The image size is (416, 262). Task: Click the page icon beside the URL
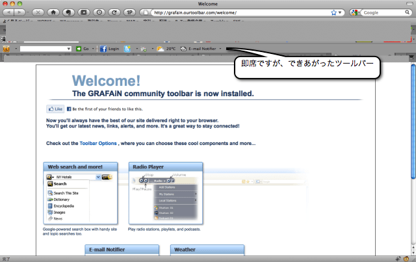point(146,12)
